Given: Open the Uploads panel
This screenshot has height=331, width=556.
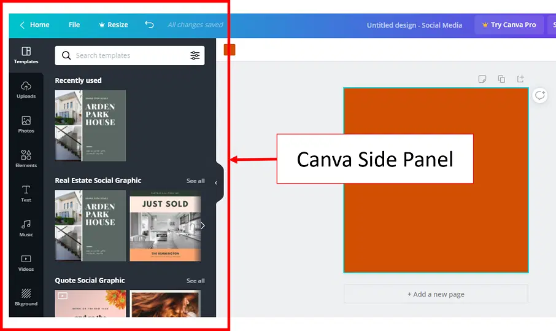Looking at the screenshot, I should pyautogui.click(x=26, y=90).
